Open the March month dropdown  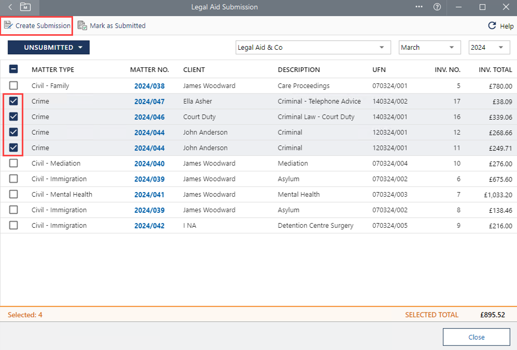click(429, 47)
